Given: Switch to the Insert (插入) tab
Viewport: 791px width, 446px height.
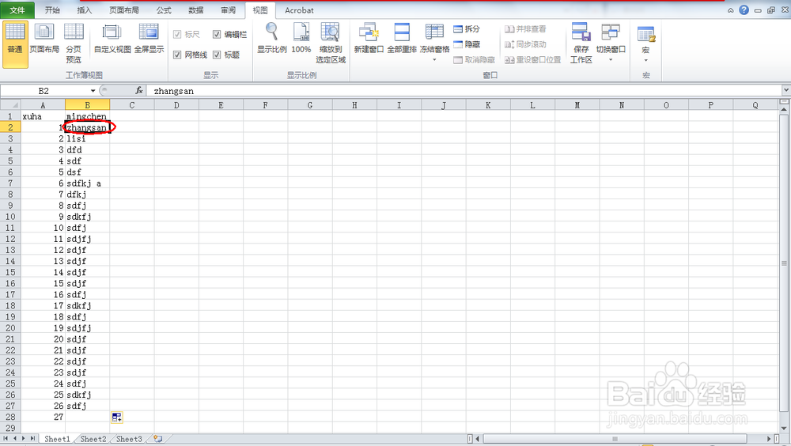Looking at the screenshot, I should (85, 10).
